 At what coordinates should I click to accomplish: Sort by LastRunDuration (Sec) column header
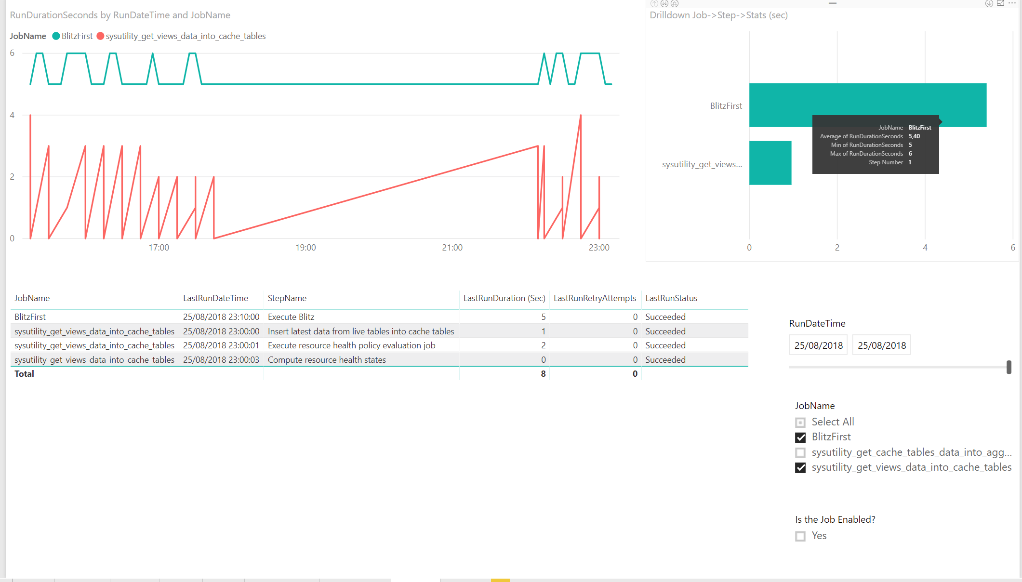pos(504,298)
